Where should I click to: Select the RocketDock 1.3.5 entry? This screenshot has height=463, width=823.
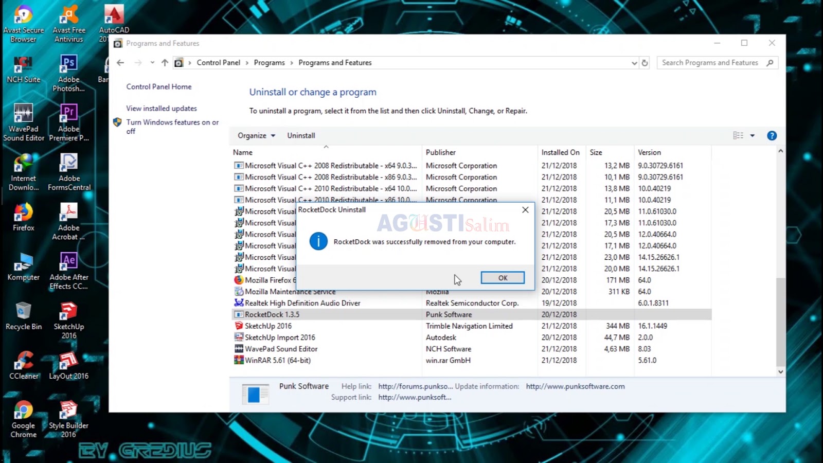pos(472,314)
